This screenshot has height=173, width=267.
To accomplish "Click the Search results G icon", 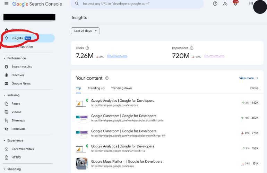I will point(7,67).
